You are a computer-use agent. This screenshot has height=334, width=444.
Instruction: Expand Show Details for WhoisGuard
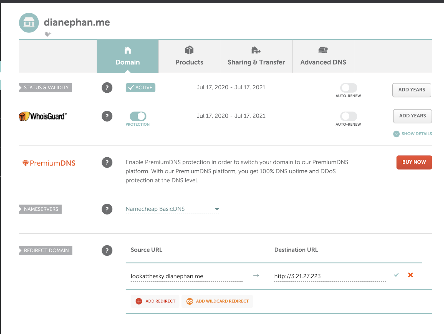pyautogui.click(x=413, y=134)
